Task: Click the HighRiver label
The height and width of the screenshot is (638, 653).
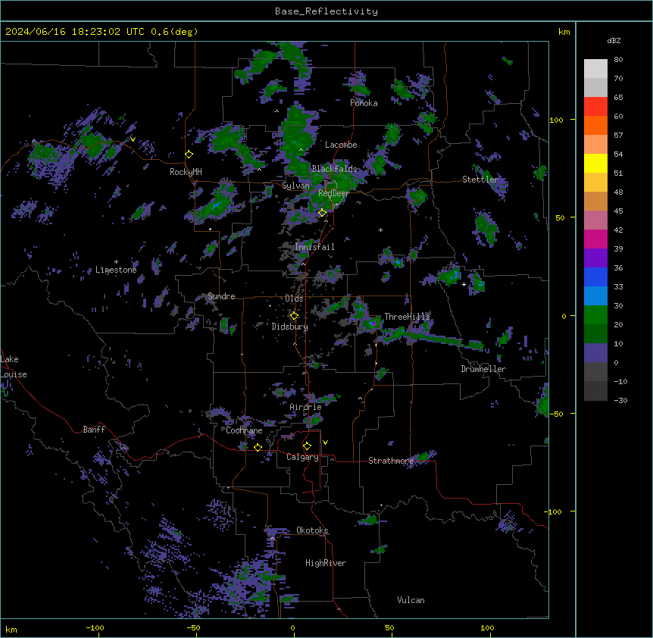Action: click(326, 563)
